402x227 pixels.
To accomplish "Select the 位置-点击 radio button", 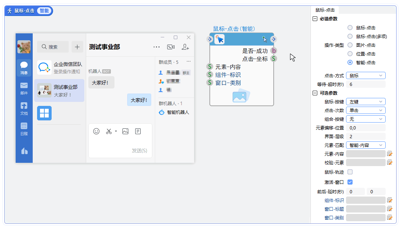I will pos(350,54).
